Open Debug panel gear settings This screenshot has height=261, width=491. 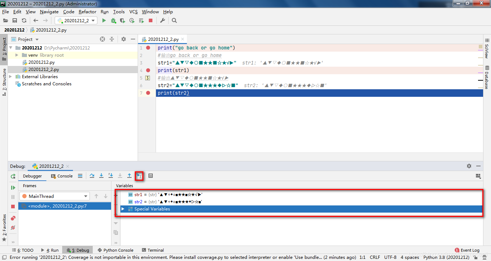click(x=469, y=166)
